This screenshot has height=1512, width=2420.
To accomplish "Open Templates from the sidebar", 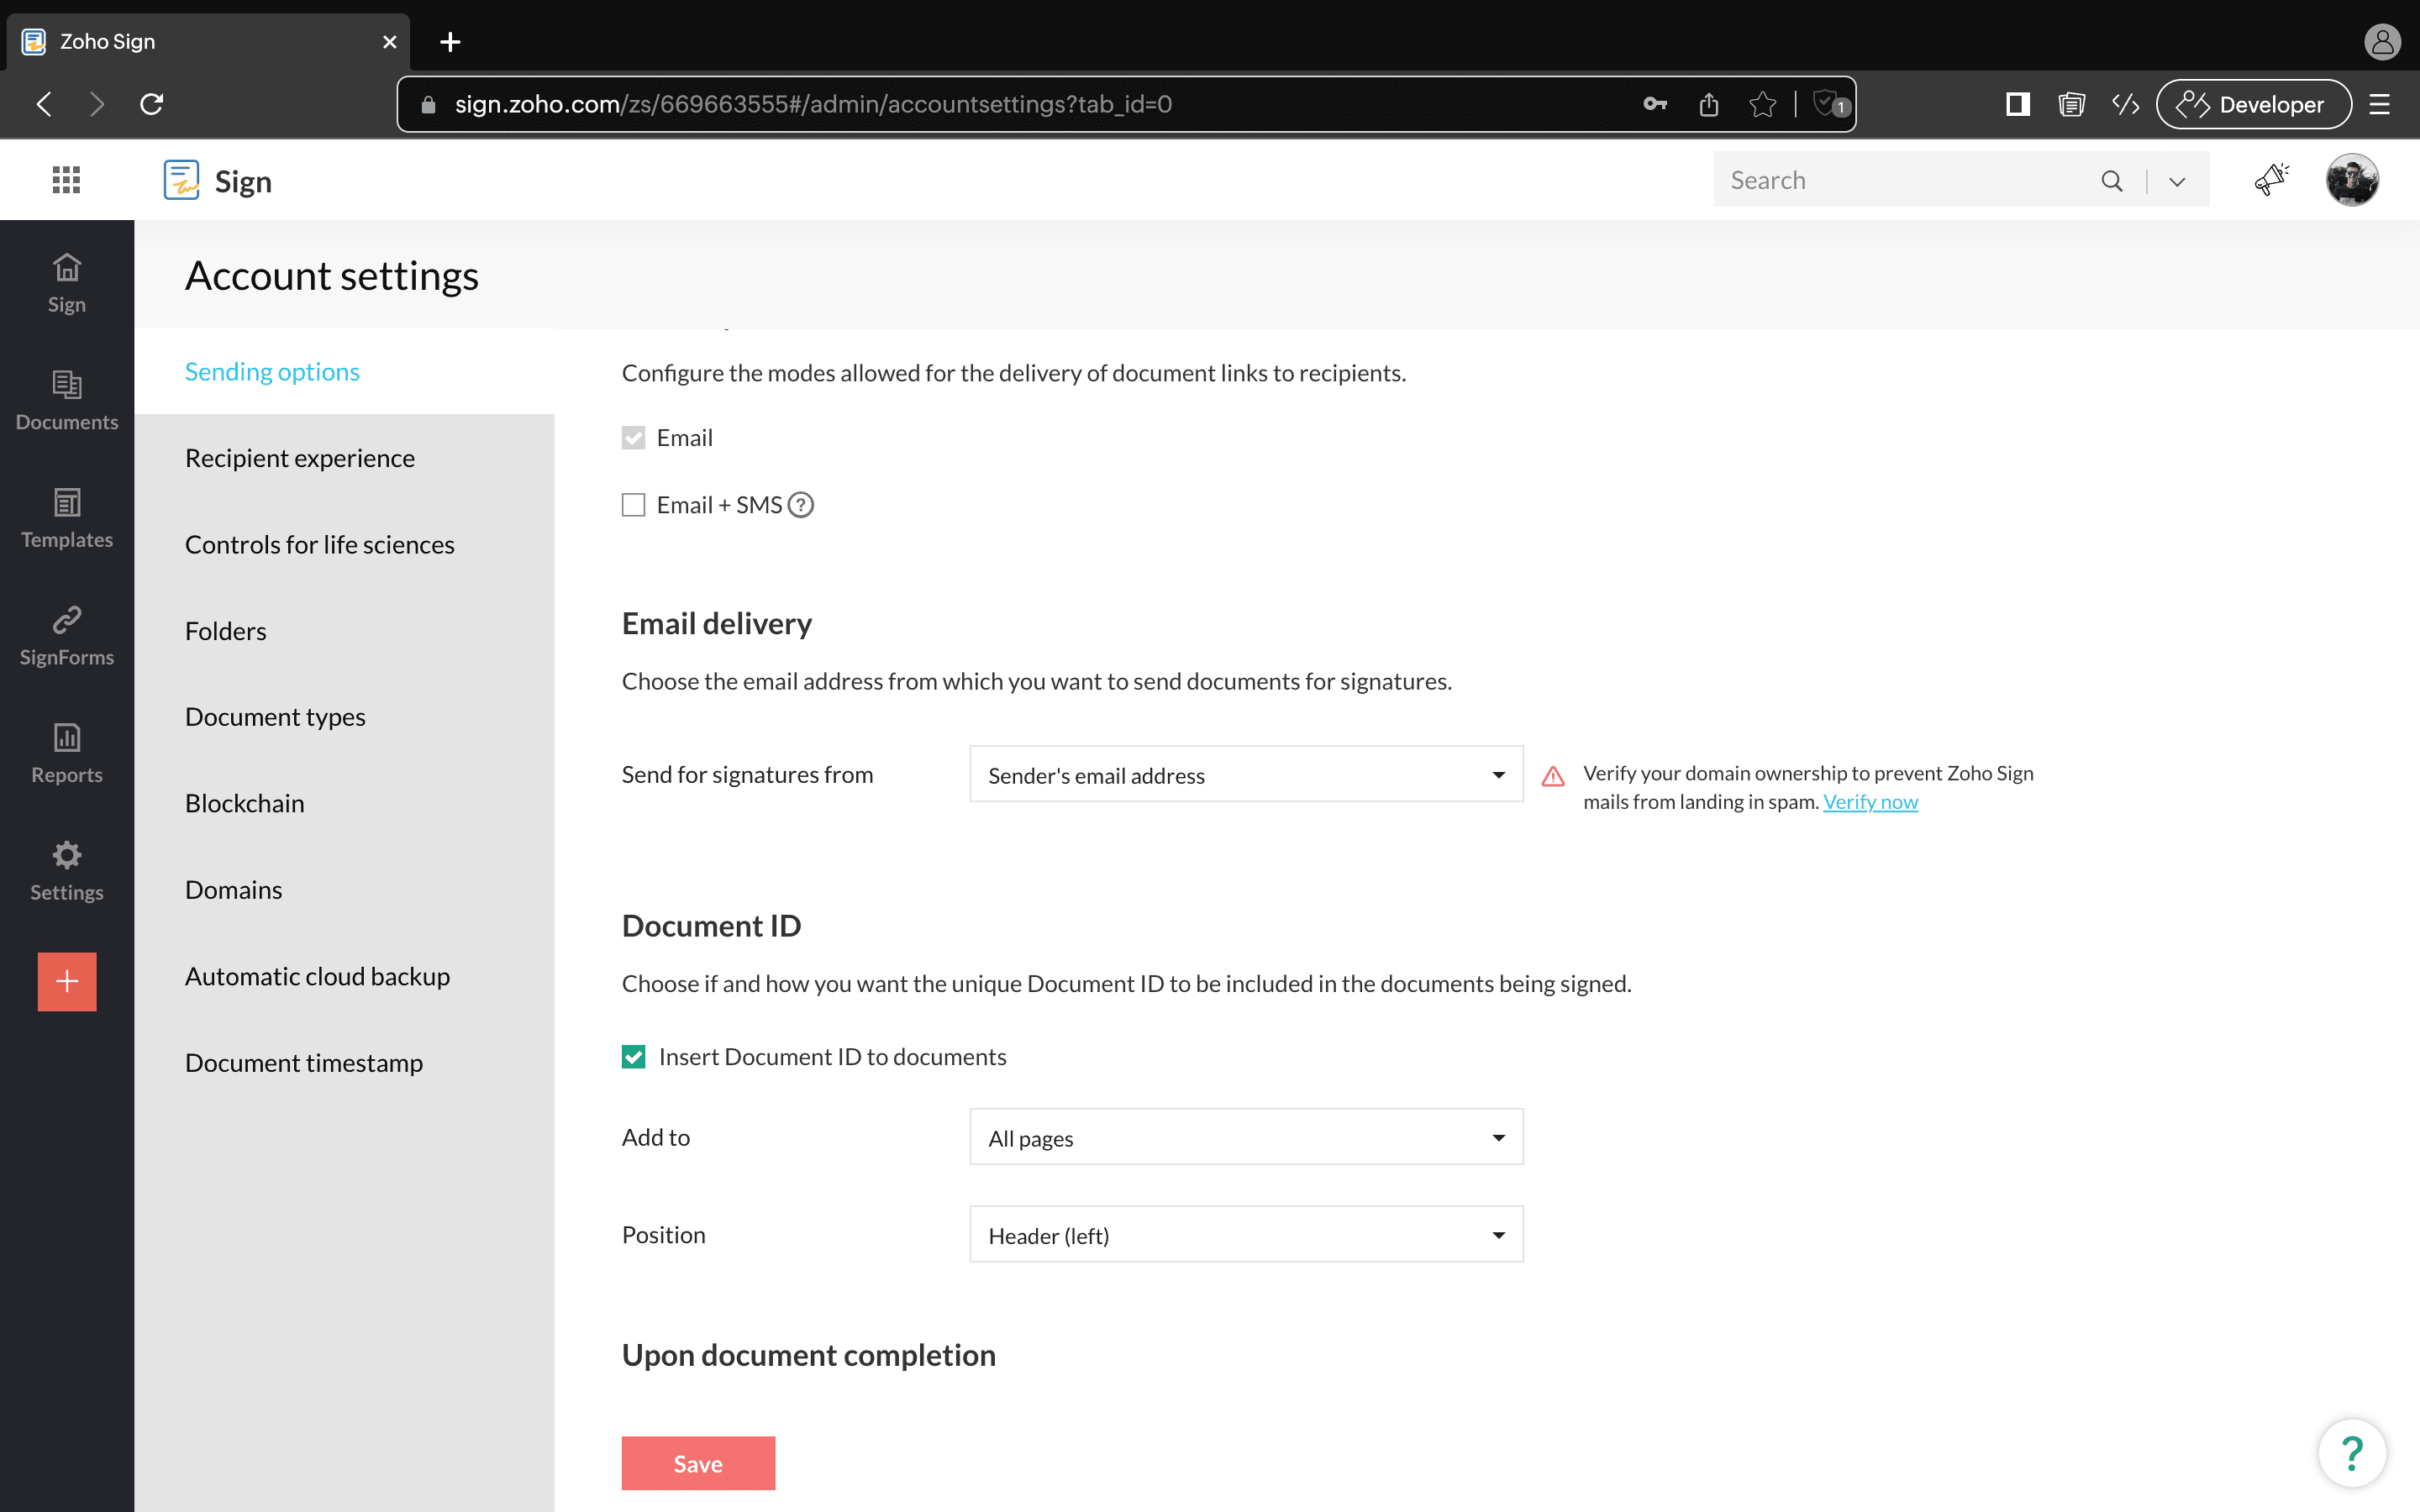I will click(x=66, y=518).
